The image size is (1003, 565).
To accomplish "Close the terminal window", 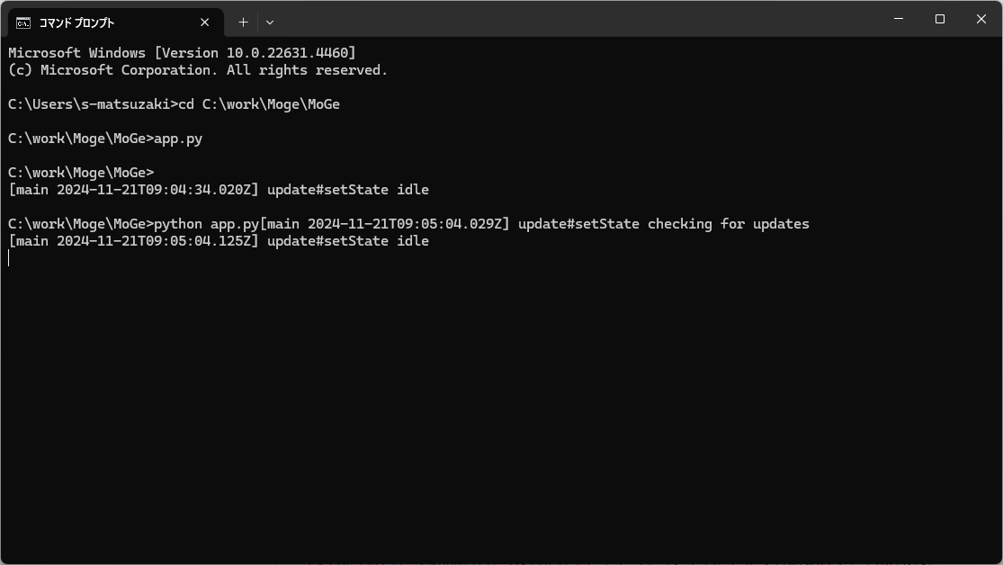I will (x=981, y=19).
